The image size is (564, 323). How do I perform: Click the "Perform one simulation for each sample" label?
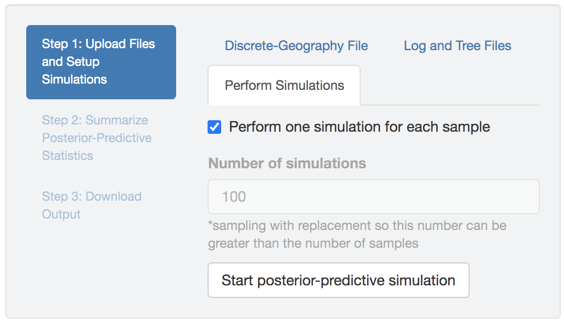pos(359,127)
